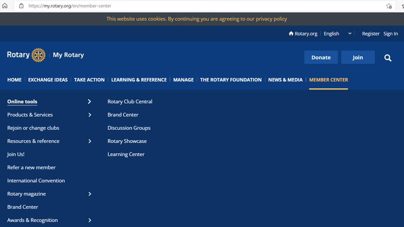Click International Convention link
This screenshot has width=404, height=227.
click(x=36, y=181)
